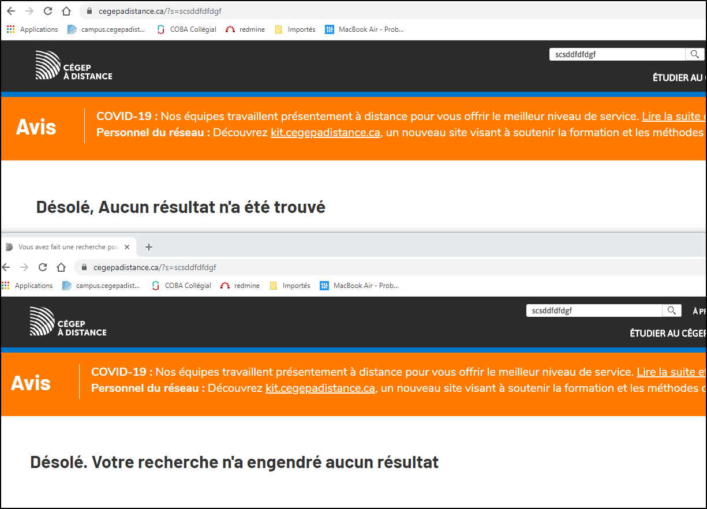Close the 'Vous avez fait une recherche' tab
Screen dimensions: 707x509
click(127, 247)
